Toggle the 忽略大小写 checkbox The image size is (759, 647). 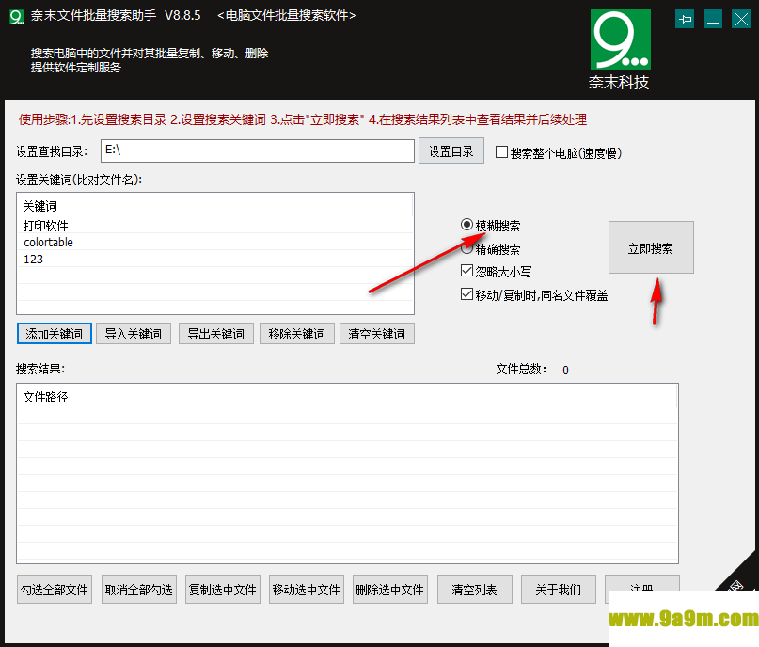tap(466, 271)
